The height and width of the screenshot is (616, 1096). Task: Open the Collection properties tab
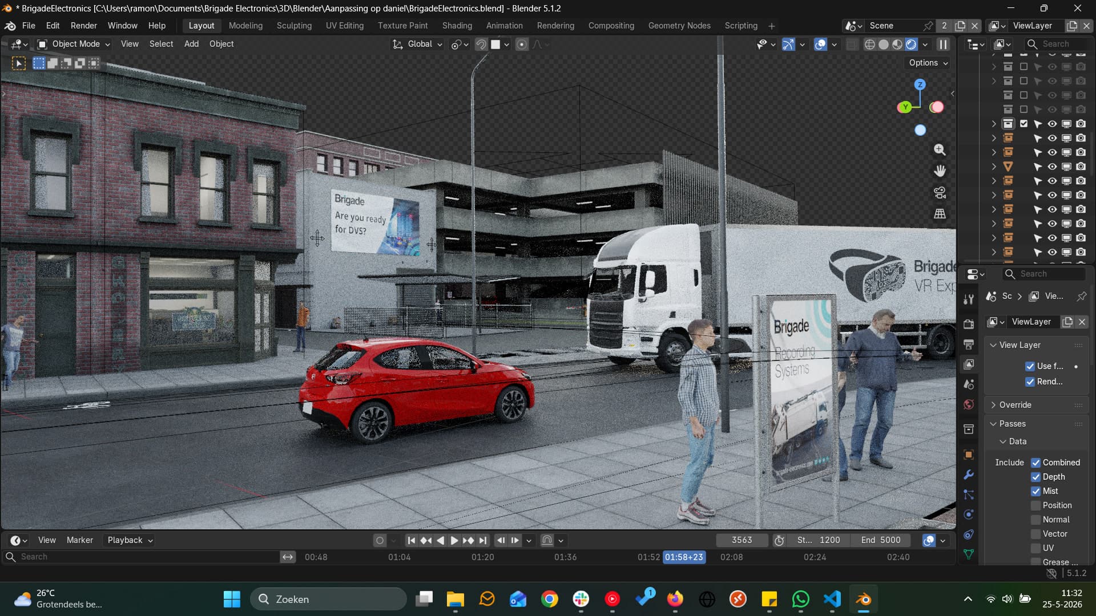(x=969, y=429)
